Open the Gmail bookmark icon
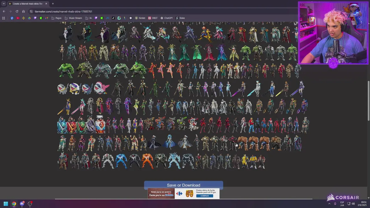Image resolution: width=370 pixels, height=208 pixels. [47, 18]
